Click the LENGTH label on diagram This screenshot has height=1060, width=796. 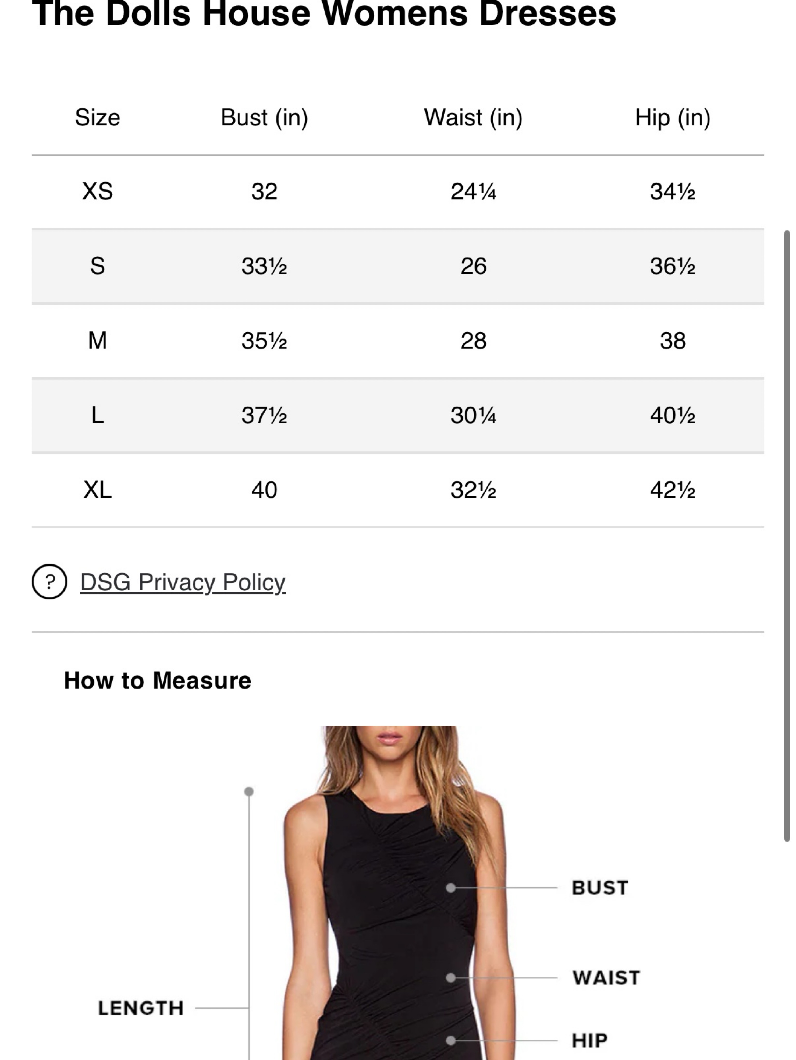141,1008
